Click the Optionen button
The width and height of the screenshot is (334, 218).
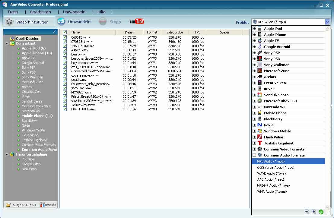pos(48,205)
